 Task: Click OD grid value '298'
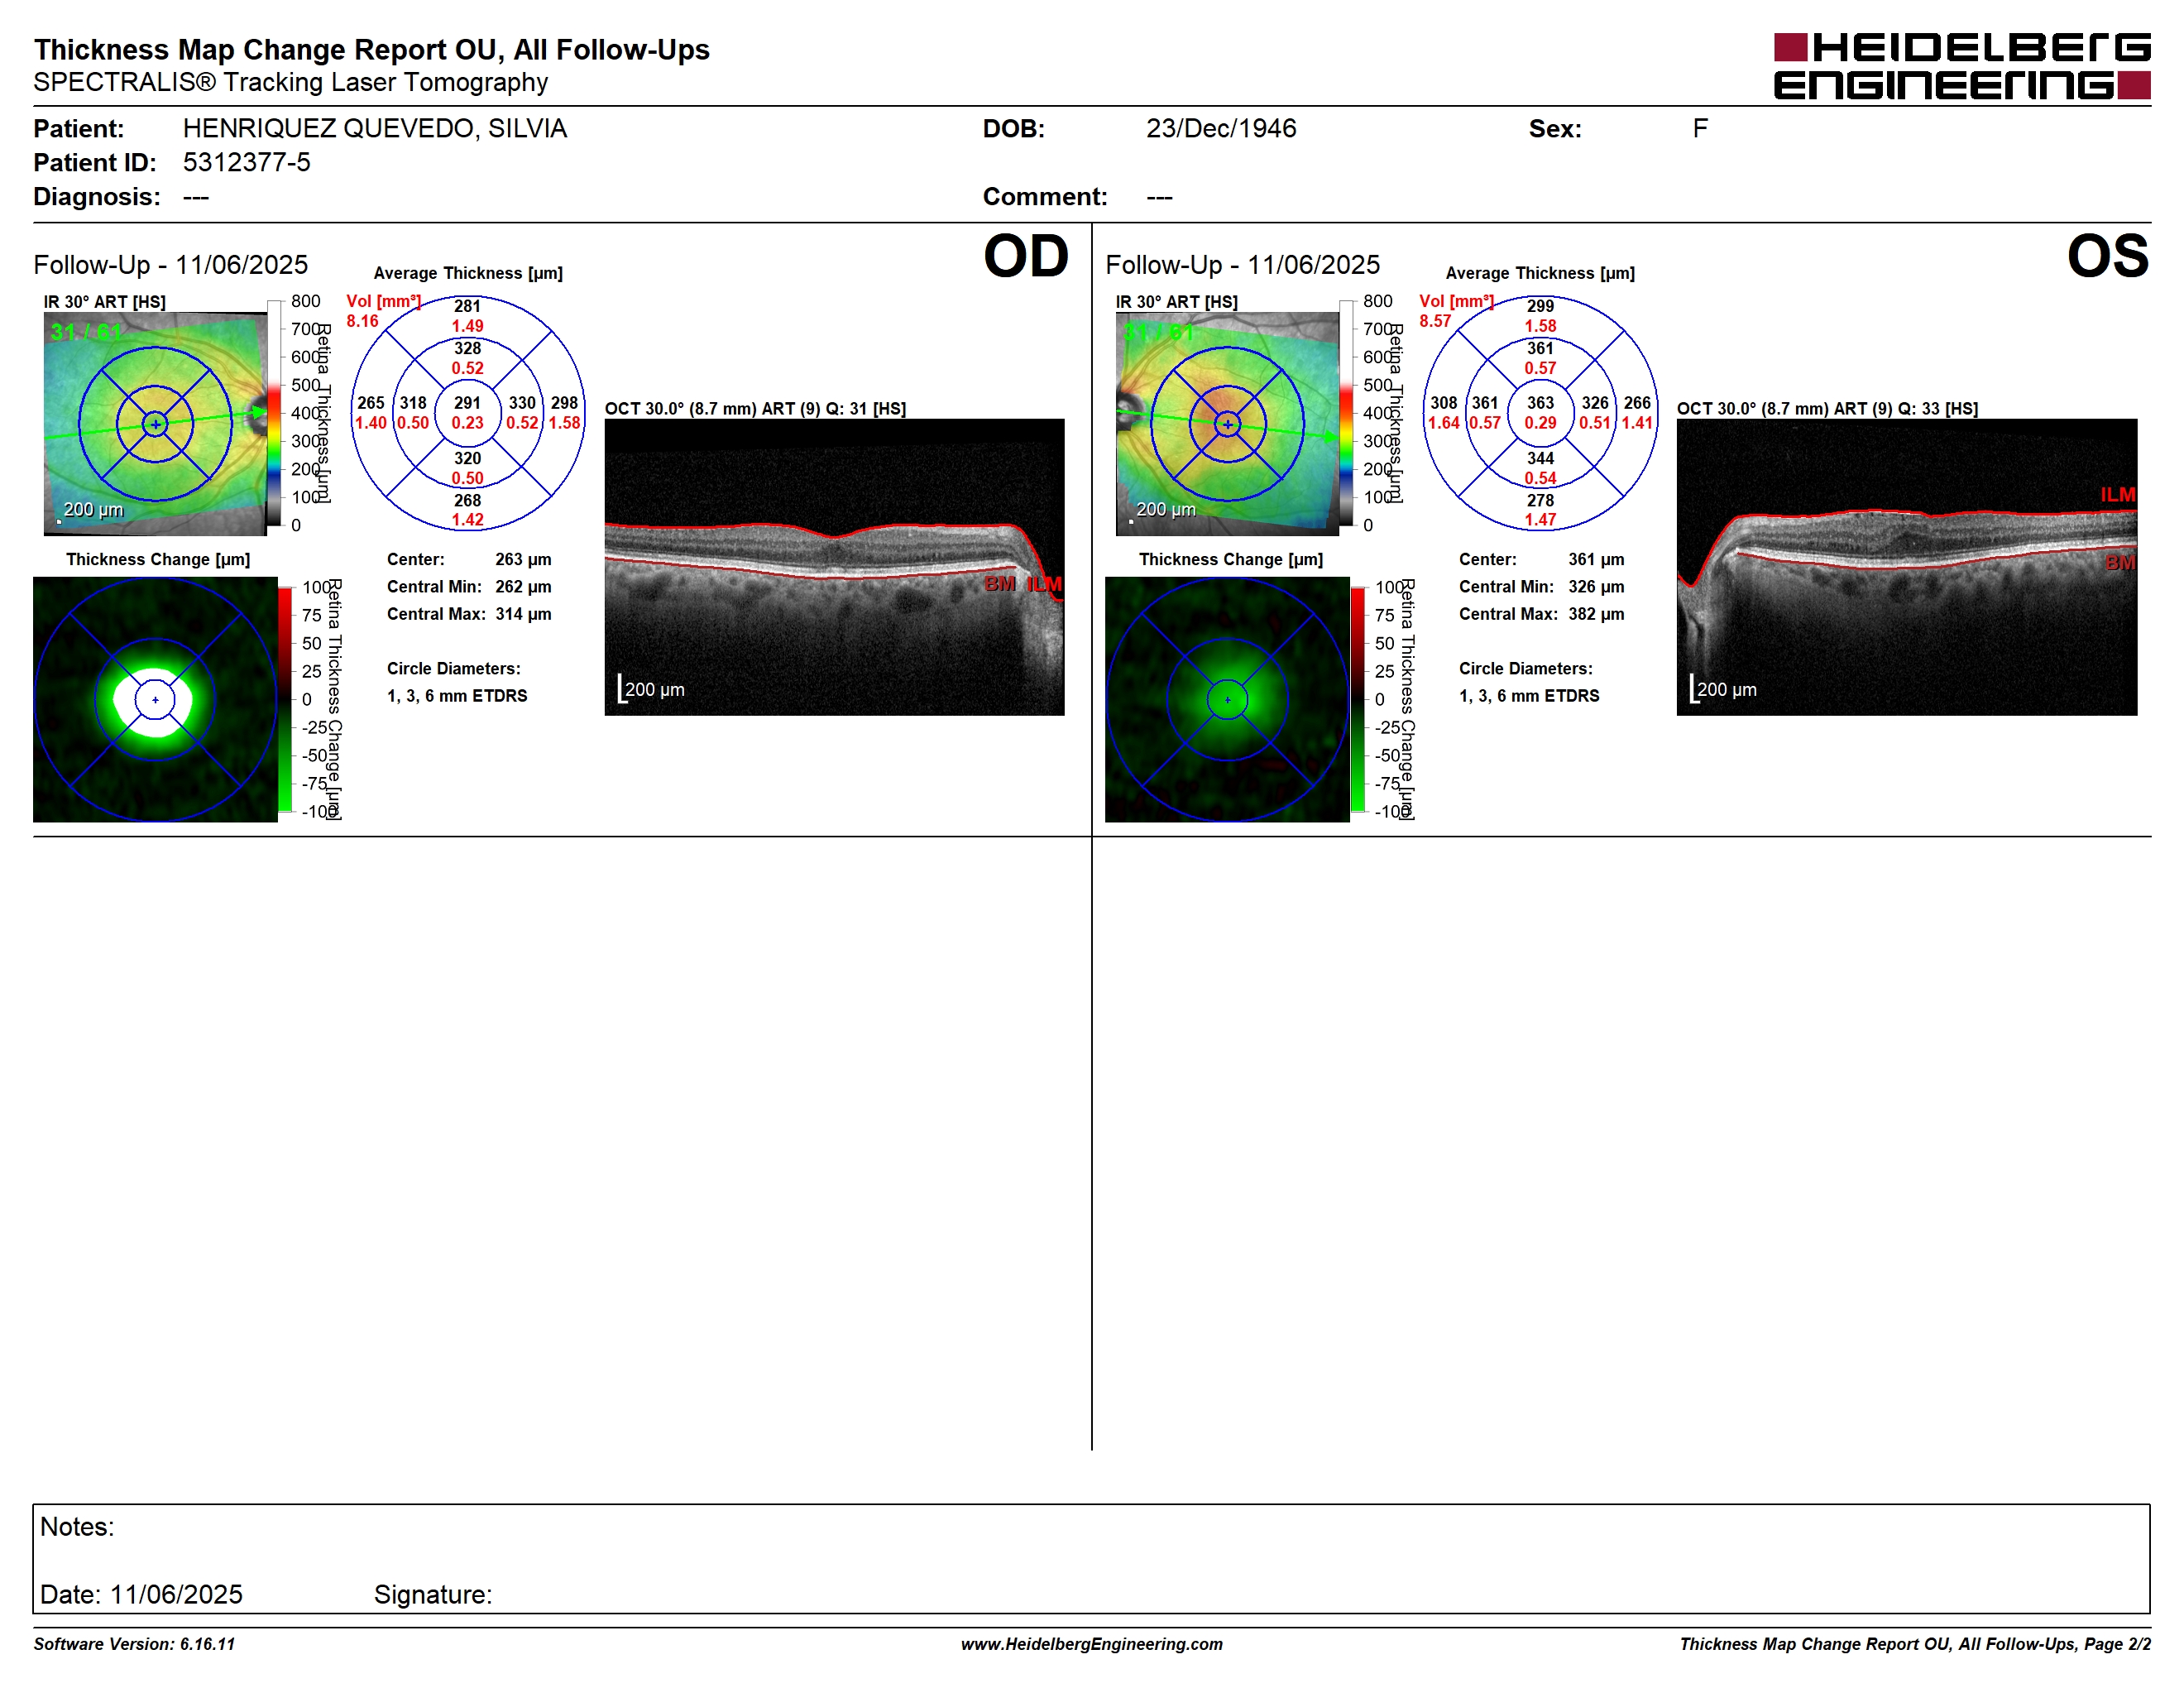[564, 403]
